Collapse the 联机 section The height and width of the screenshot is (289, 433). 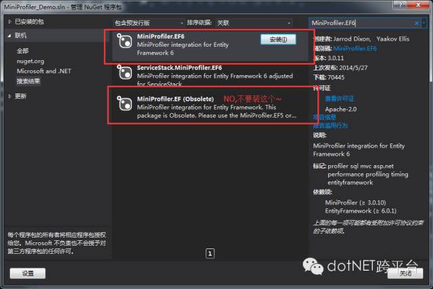(9, 35)
